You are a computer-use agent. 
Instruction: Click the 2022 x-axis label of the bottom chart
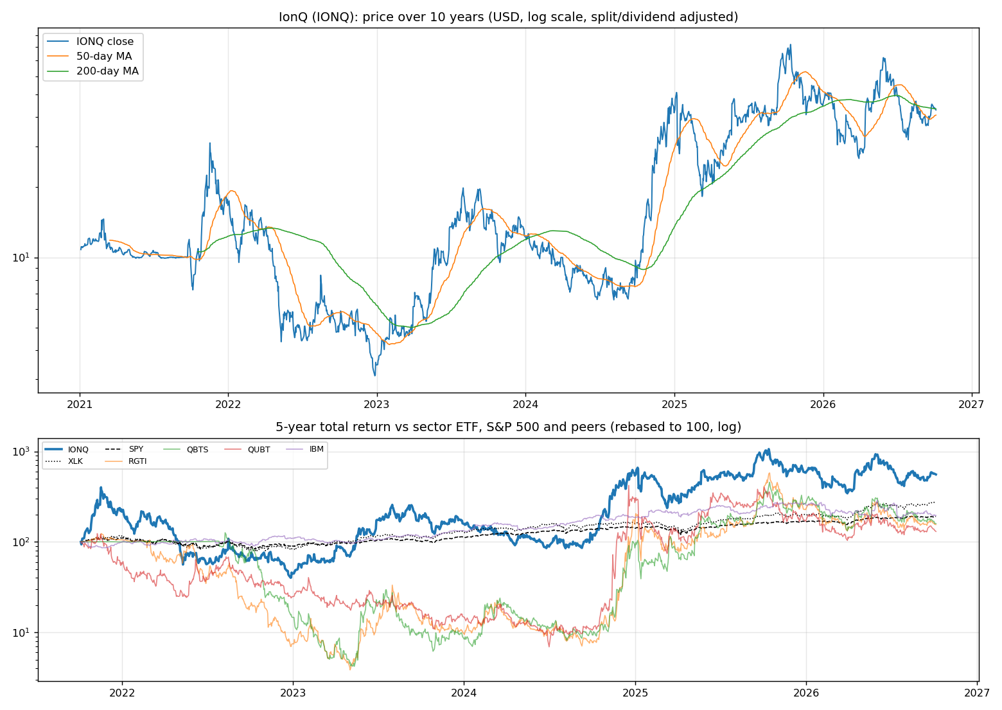pos(122,693)
